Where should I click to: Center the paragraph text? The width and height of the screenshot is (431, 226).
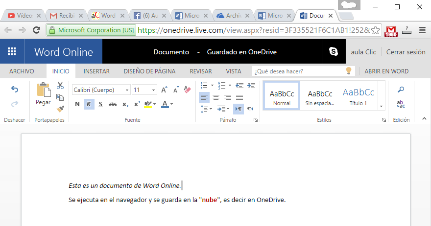216,97
